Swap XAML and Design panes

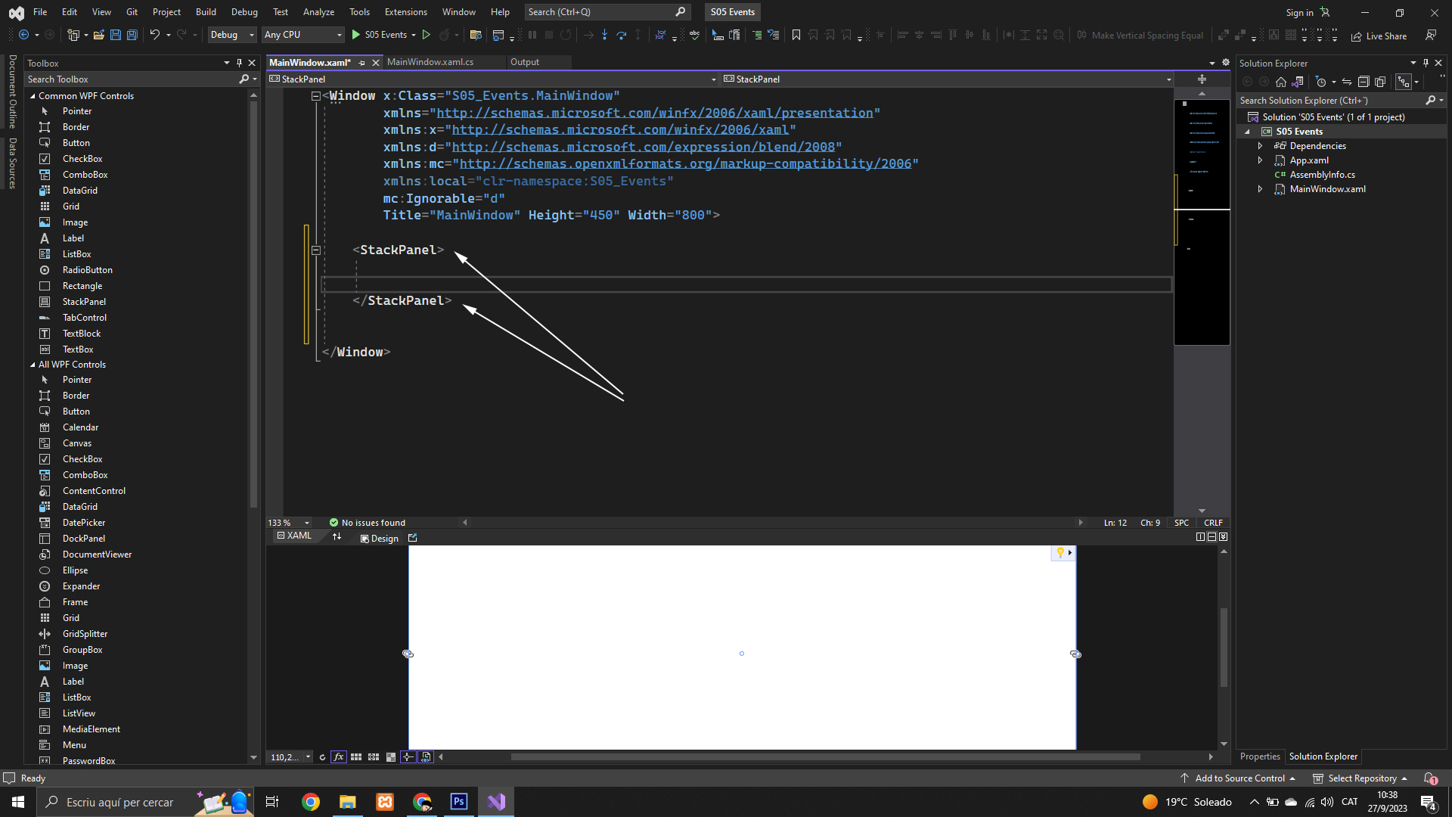[x=337, y=536]
